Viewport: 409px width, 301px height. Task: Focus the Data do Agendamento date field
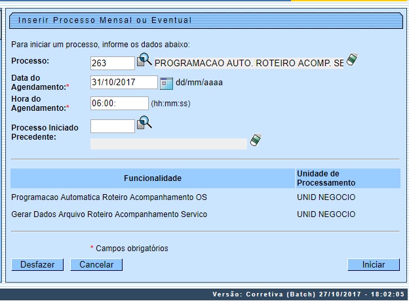pyautogui.click(x=124, y=83)
